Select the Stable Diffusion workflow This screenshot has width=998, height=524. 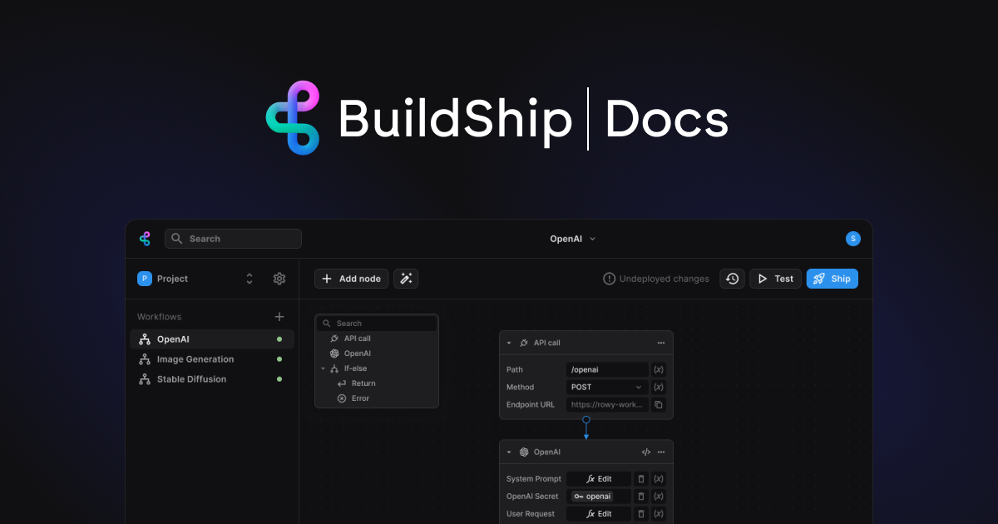pos(212,379)
